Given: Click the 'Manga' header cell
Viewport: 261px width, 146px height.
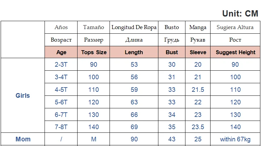Looking at the screenshot, I should point(198,27).
